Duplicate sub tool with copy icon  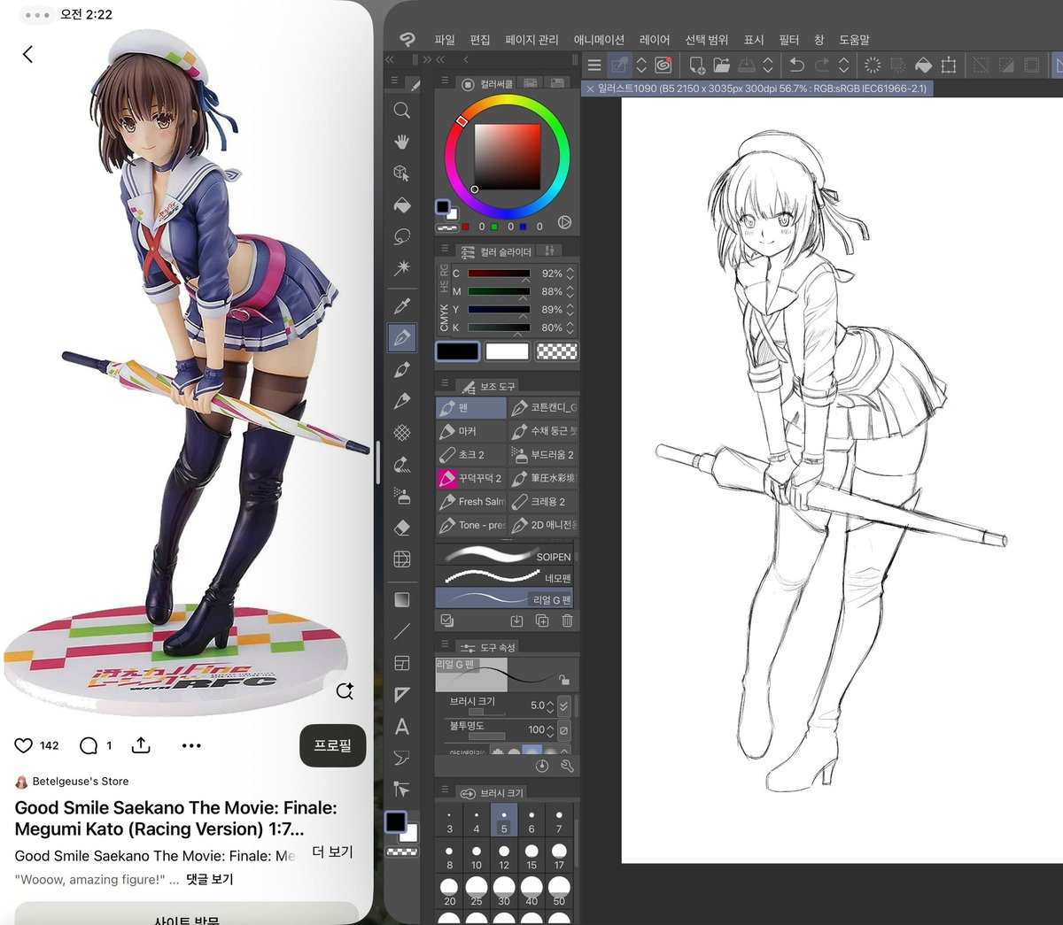(x=542, y=621)
